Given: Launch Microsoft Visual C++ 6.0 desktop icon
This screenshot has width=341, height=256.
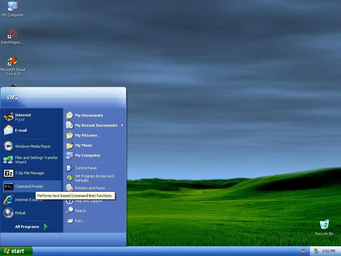Looking at the screenshot, I should point(13,61).
